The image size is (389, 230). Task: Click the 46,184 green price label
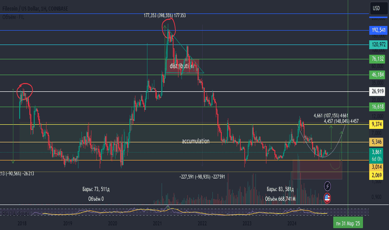coord(377,74)
